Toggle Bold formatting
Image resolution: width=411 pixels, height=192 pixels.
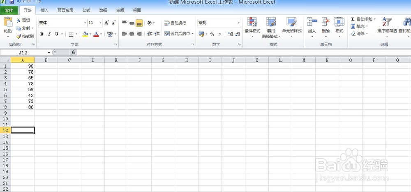coord(42,34)
